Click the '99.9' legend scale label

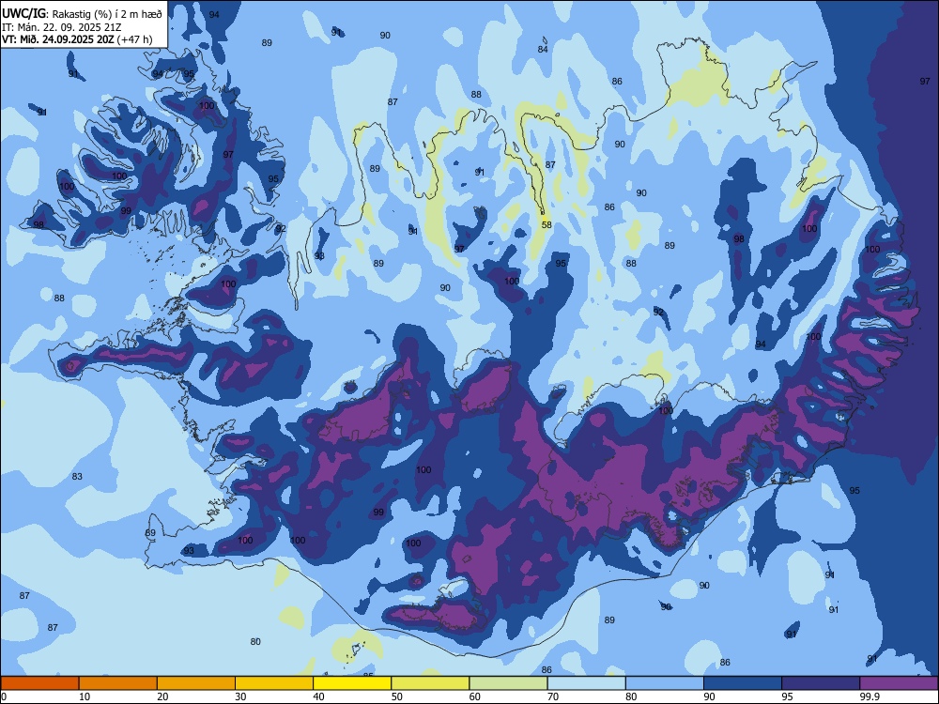click(x=870, y=696)
